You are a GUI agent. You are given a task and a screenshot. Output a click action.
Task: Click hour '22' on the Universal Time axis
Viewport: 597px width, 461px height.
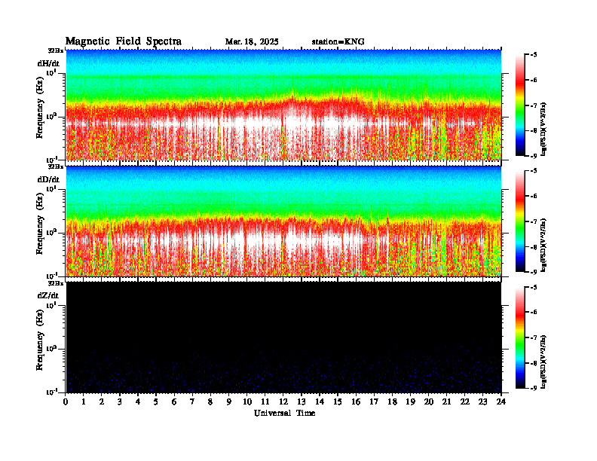point(465,401)
